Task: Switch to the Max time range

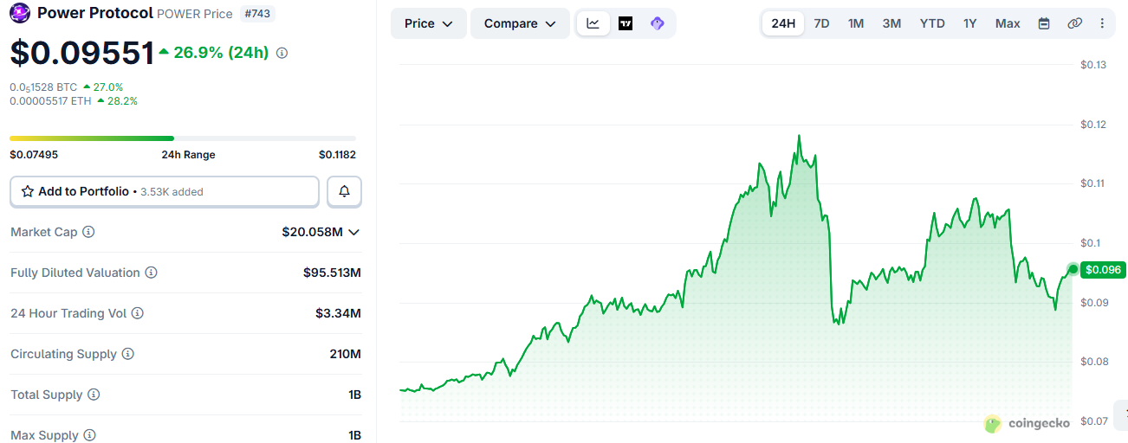Action: 1008,23
